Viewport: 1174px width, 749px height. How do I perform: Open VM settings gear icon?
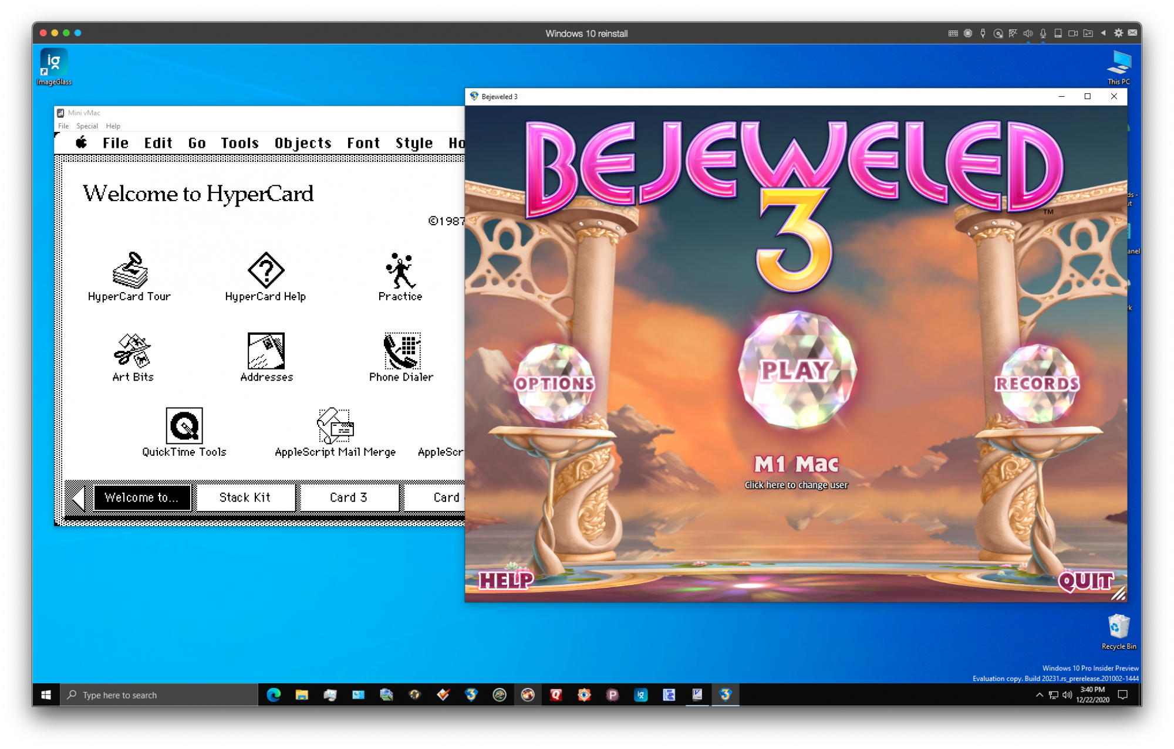point(1119,33)
